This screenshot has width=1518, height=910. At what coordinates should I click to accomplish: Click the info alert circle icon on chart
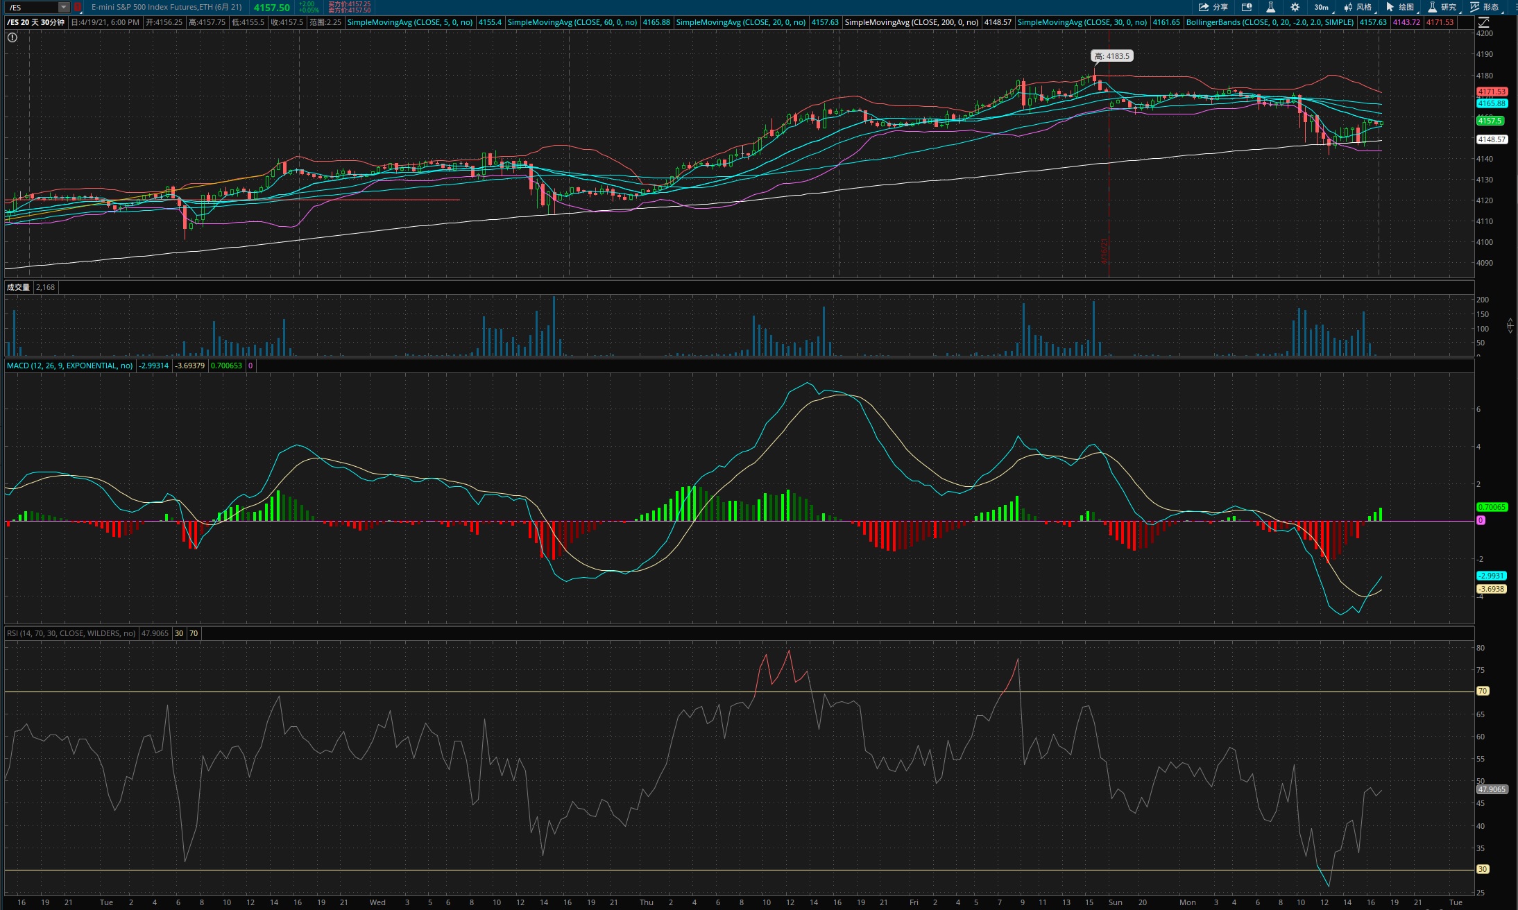click(12, 37)
